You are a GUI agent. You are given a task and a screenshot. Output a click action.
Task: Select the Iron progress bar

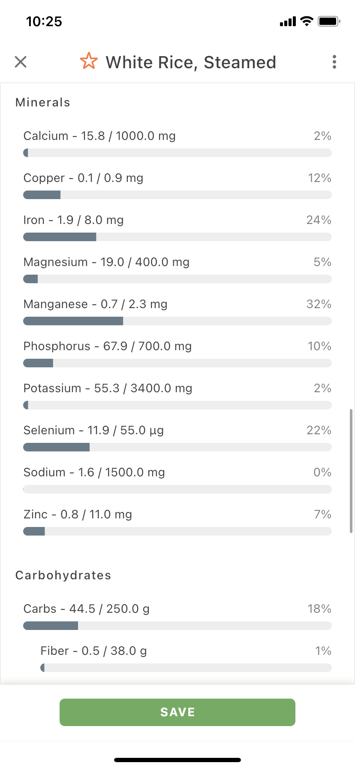coord(177,237)
